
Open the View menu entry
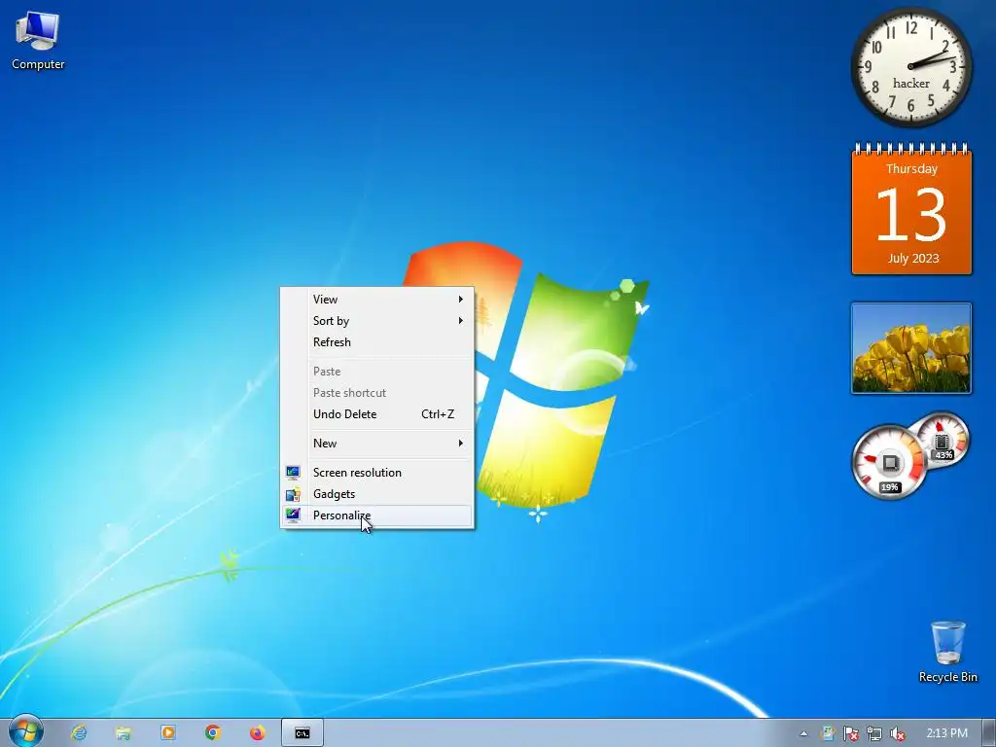(x=377, y=300)
